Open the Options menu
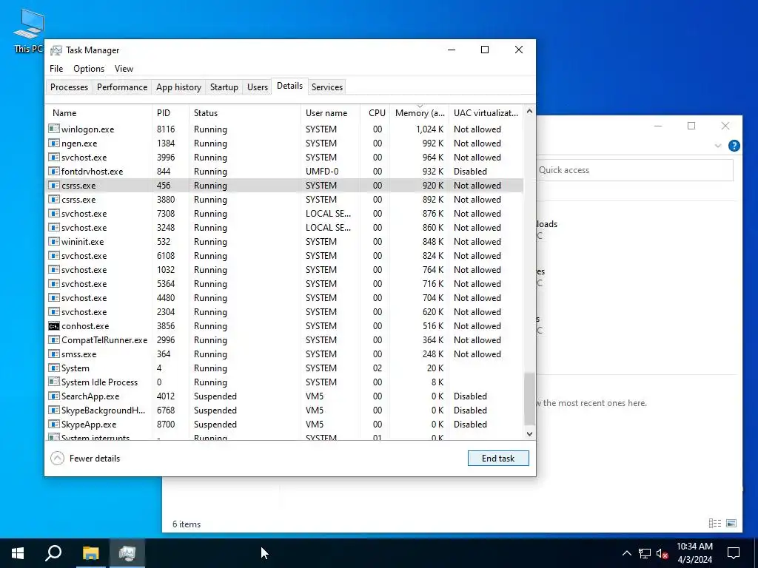Screen dimensions: 758x568 point(89,69)
